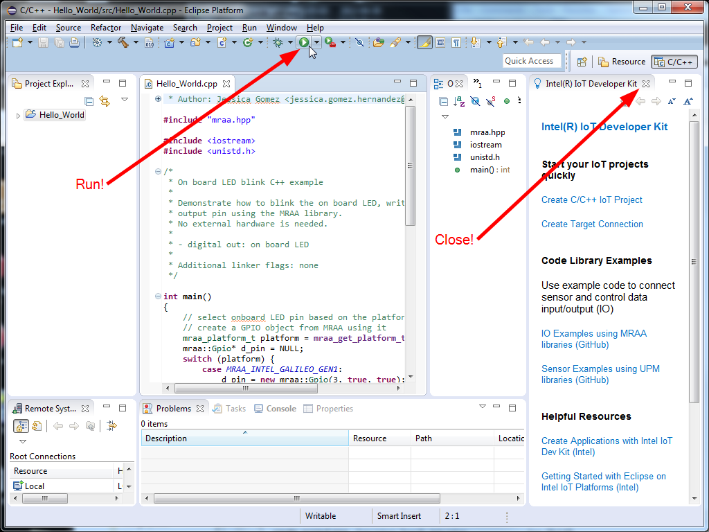
Task: Expand the Hello_World project tree node
Action: pos(18,116)
